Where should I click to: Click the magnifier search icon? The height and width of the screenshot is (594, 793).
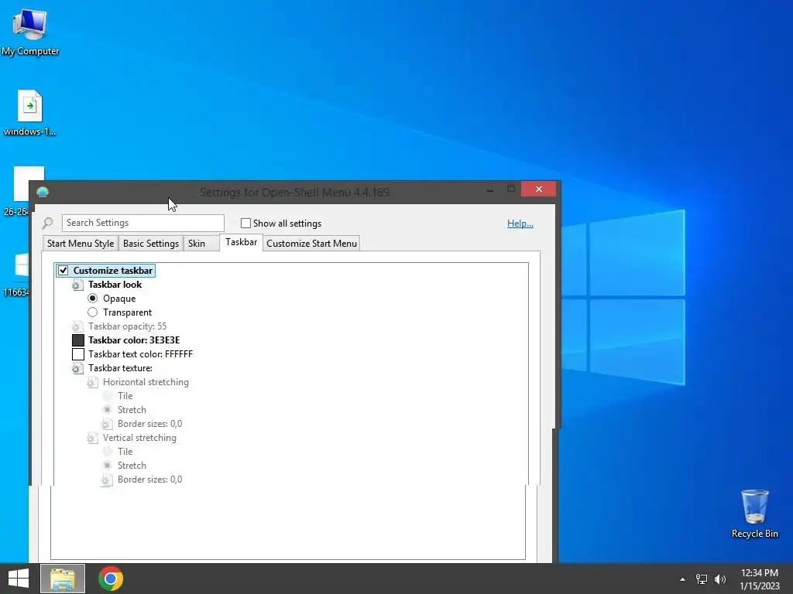[x=48, y=223]
